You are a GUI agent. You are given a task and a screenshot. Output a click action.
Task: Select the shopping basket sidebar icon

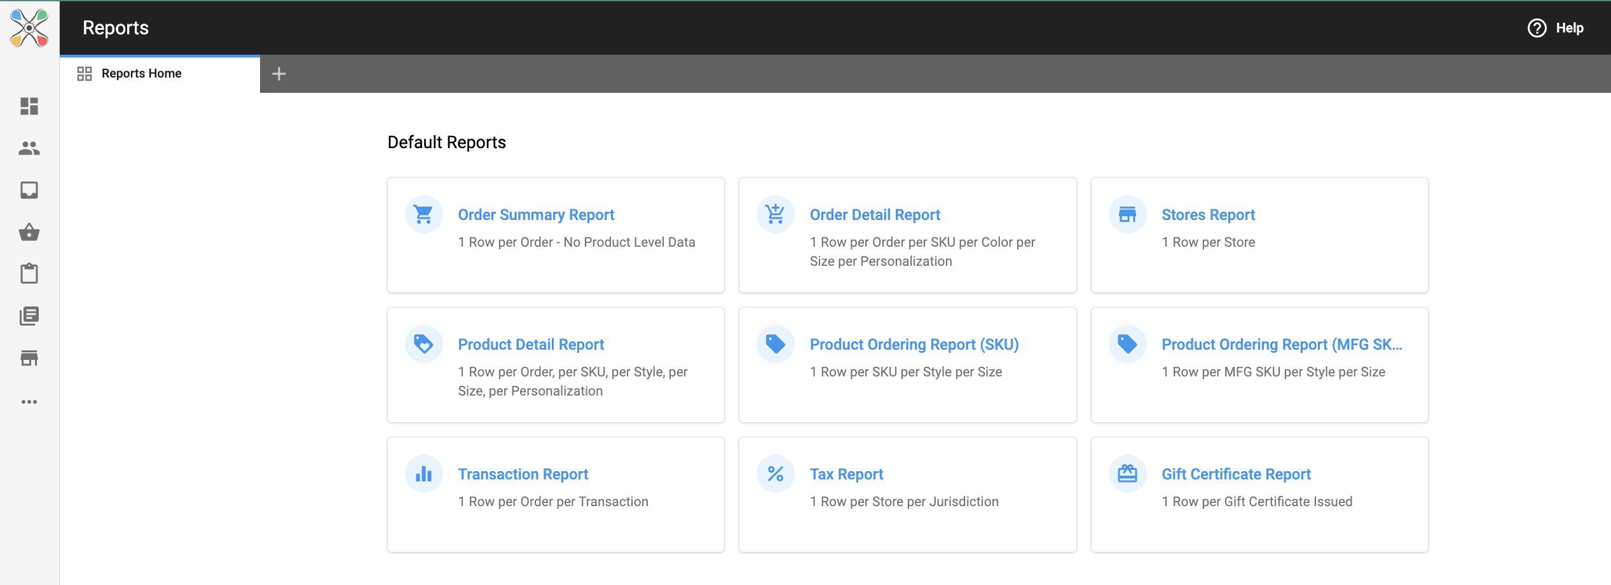pos(29,232)
